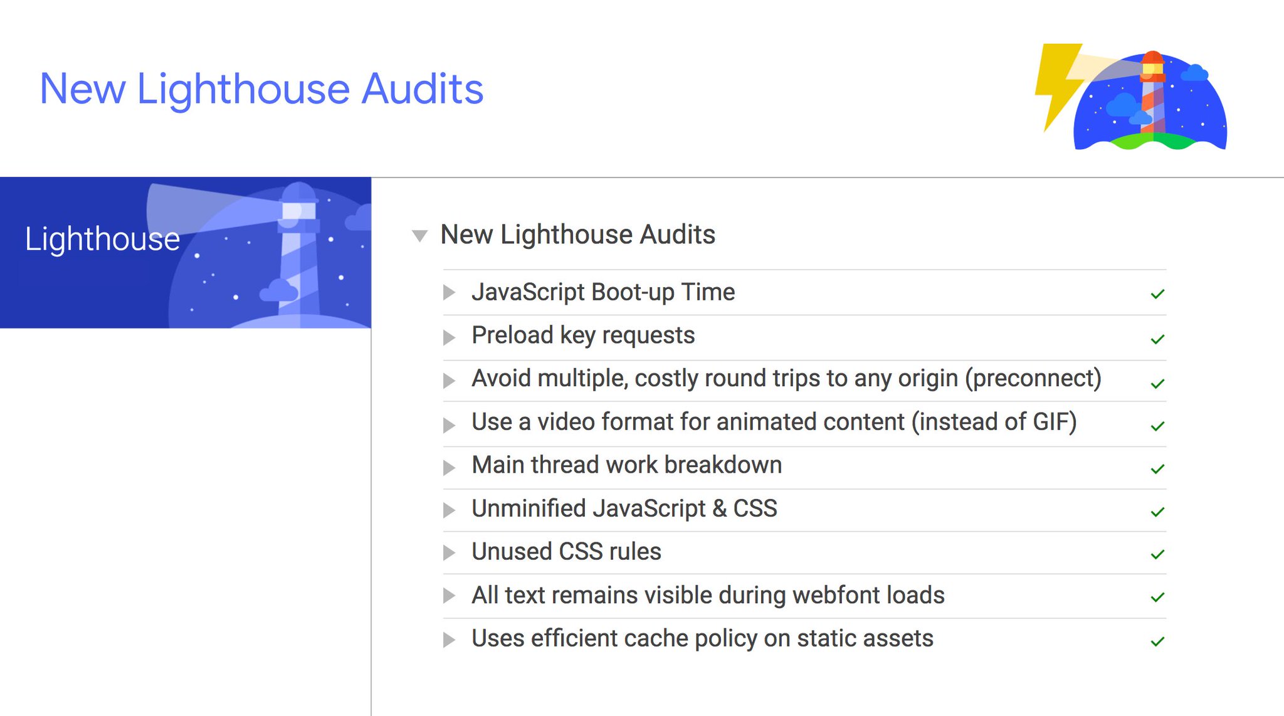This screenshot has width=1284, height=716.
Task: Expand the webfont loads text visibility audit
Action: click(x=449, y=596)
